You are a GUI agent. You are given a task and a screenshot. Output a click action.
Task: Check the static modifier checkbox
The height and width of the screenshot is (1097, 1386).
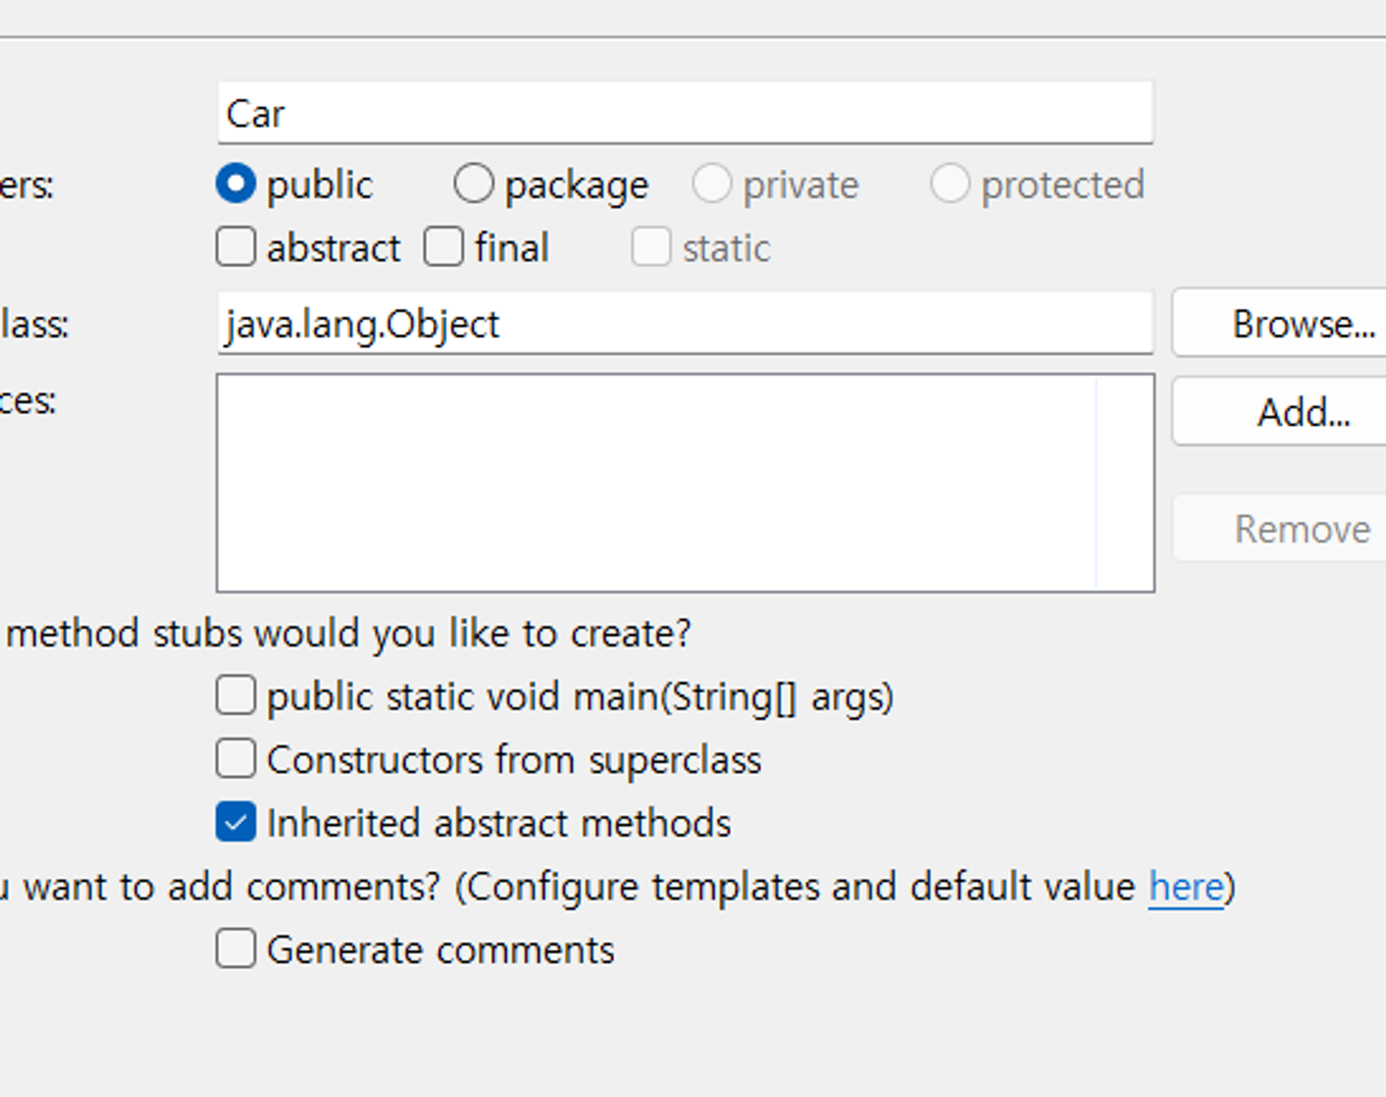[x=651, y=247]
